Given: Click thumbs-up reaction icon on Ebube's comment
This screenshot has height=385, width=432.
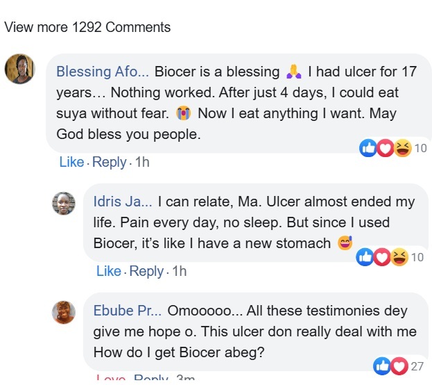Looking at the screenshot, I should 382,366.
